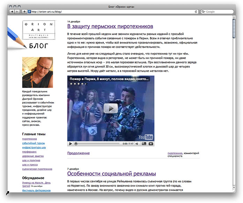The width and height of the screenshot is (243, 203).
Task: Open "Особенности социальной рекламы" post
Action: pyautogui.click(x=111, y=174)
